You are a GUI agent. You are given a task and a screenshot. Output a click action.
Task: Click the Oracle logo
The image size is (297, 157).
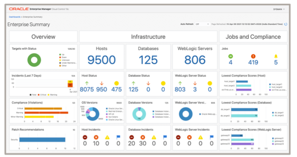pos(19,9)
